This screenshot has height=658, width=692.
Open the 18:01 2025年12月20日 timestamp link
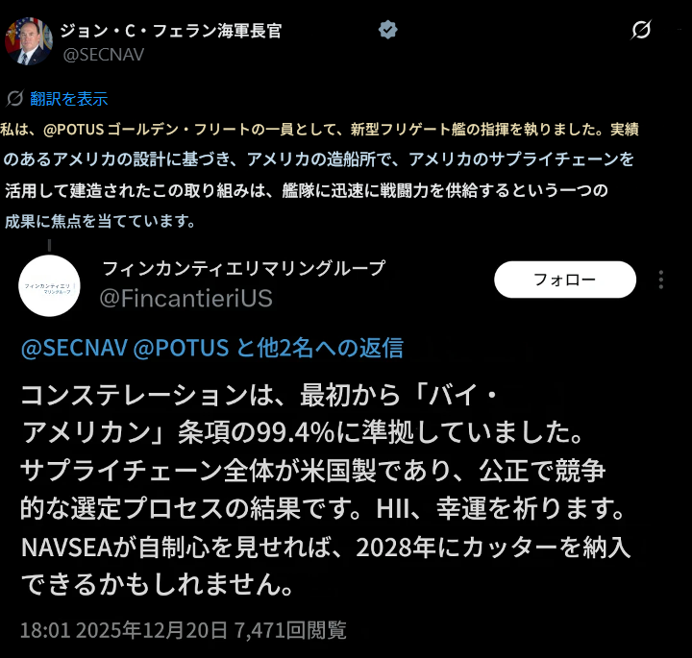(x=124, y=630)
